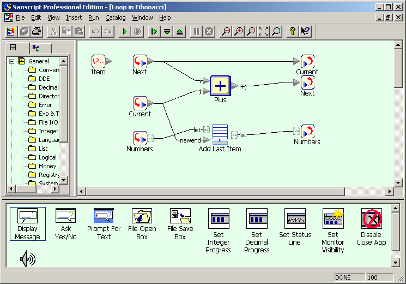The width and height of the screenshot is (406, 284).
Task: Run the flowgram with green play icon
Action: coord(125,32)
